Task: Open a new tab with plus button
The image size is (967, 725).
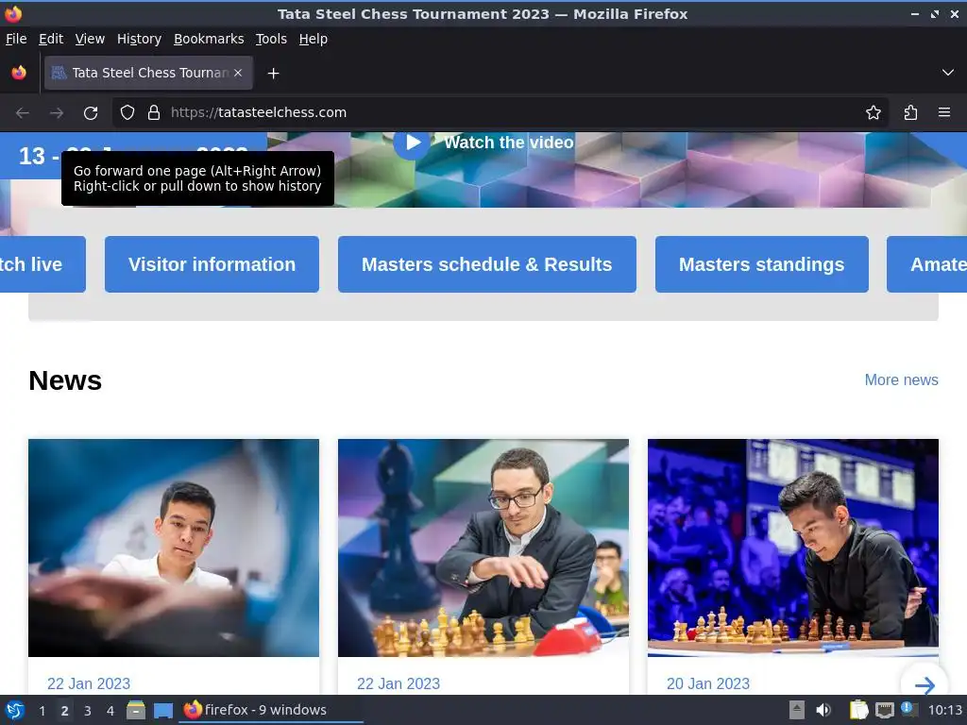Action: tap(273, 74)
